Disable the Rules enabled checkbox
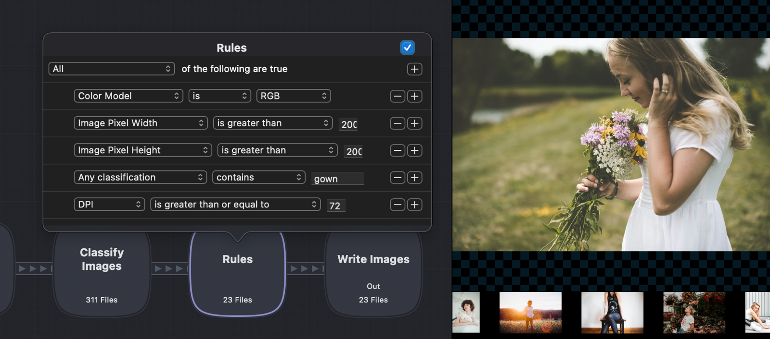Viewport: 770px width, 339px height. coord(407,48)
